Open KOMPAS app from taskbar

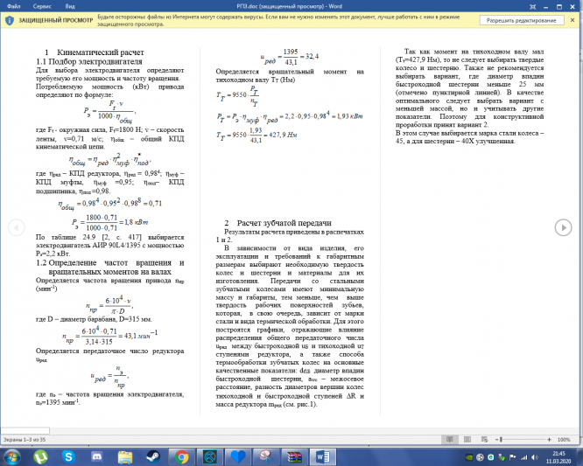pos(210,456)
